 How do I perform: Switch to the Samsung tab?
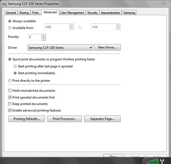click(129, 13)
